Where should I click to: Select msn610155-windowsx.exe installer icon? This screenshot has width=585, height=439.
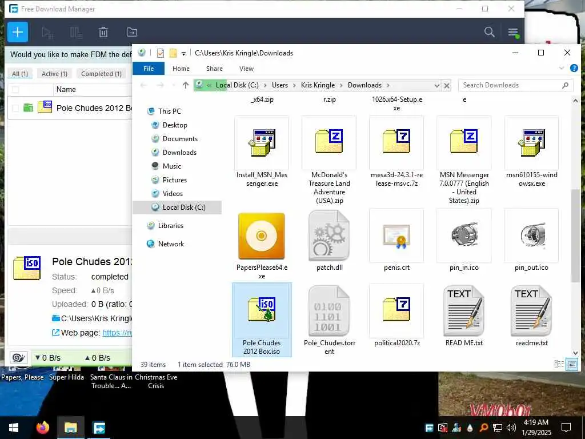[x=531, y=143]
